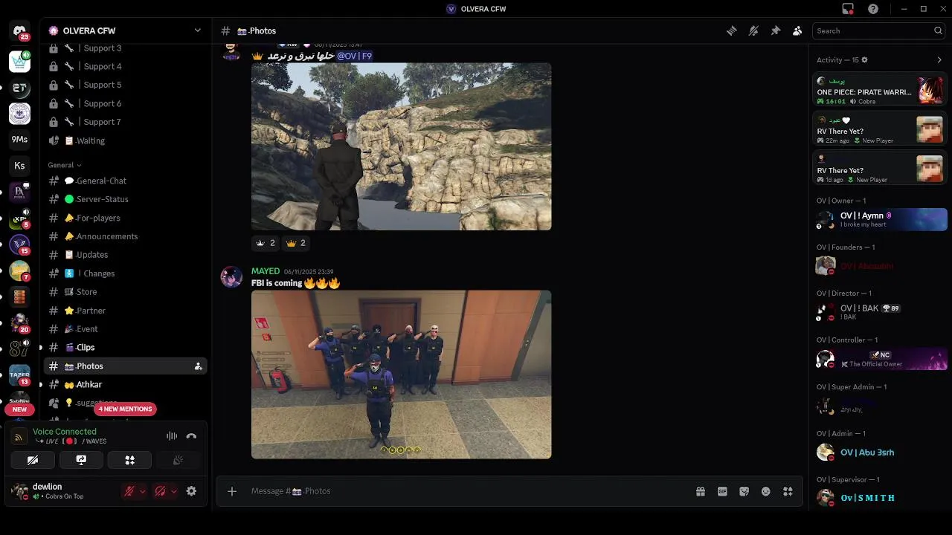952x535 pixels.
Task: Open the 9Ms server icon
Action: pos(19,139)
